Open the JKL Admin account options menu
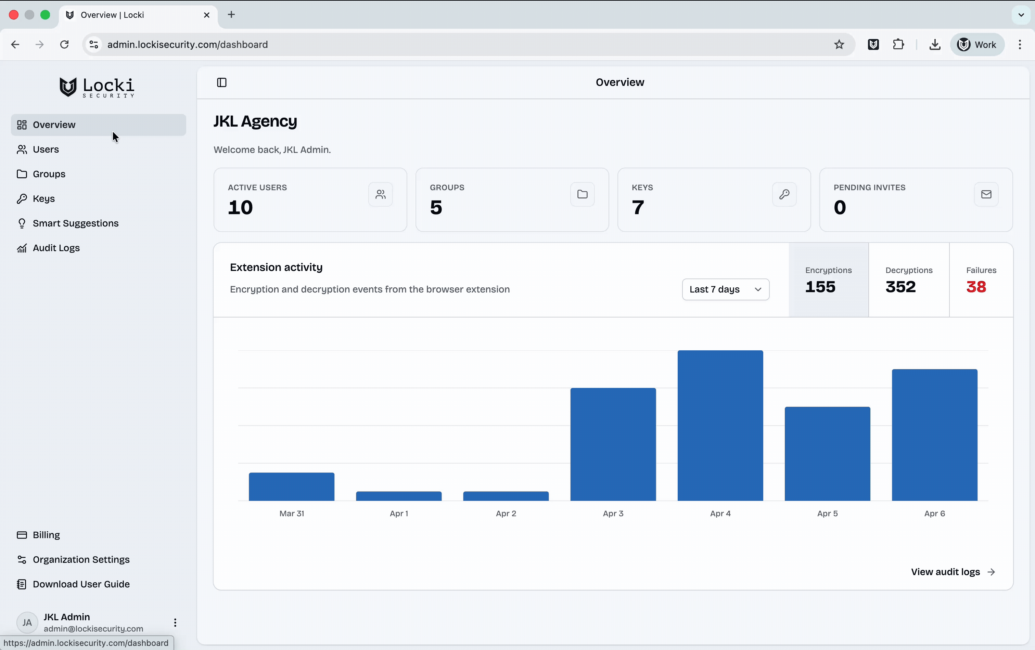1035x650 pixels. pyautogui.click(x=175, y=623)
